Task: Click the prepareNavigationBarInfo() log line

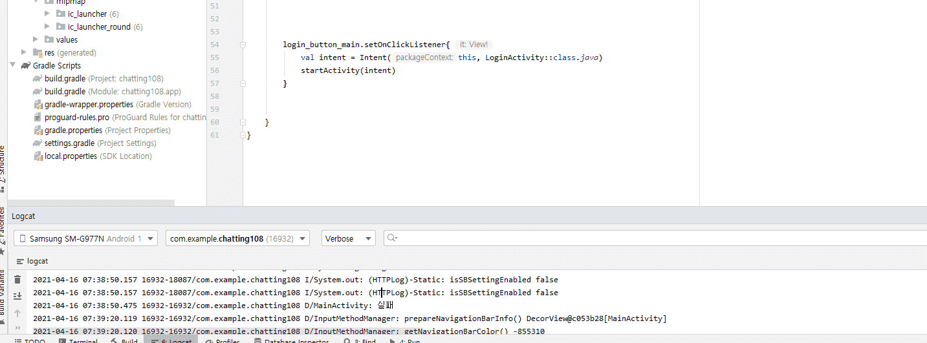Action: [x=349, y=318]
